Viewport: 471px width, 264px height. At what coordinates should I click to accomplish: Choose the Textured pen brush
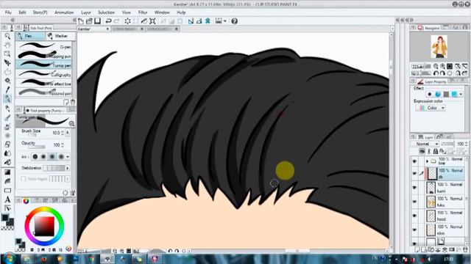[x=44, y=92]
